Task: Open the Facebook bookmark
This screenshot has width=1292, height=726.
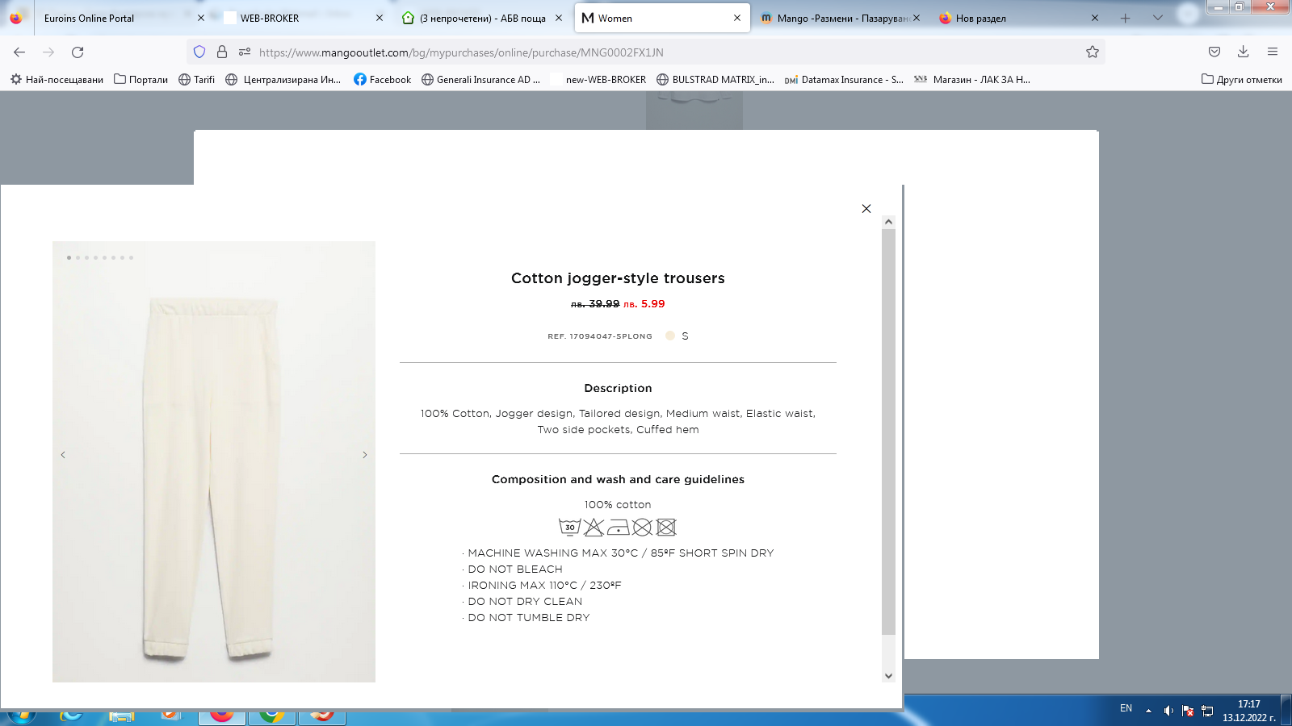Action: [383, 80]
